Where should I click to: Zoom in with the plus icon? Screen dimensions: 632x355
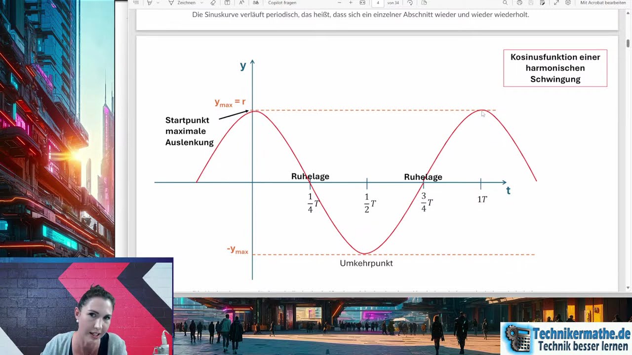351,3
